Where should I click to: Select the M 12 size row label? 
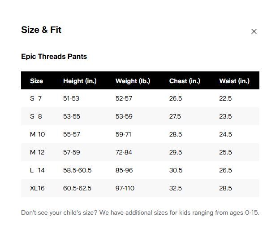(37, 152)
